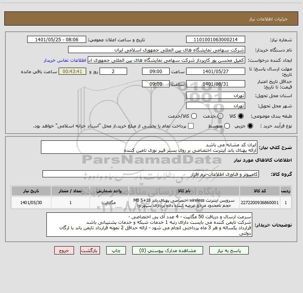Click the مگابایت unit cell
Image resolution: width=303 pixels, height=293 pixels.
coord(109,203)
